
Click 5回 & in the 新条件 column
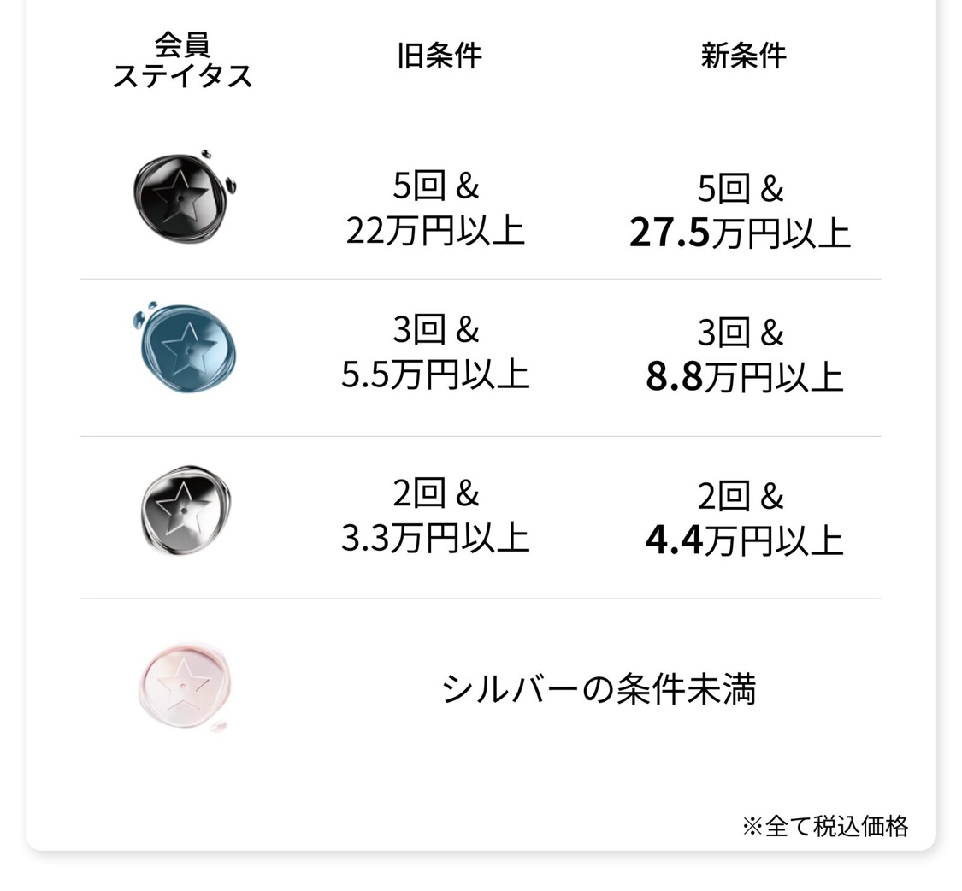tap(741, 189)
